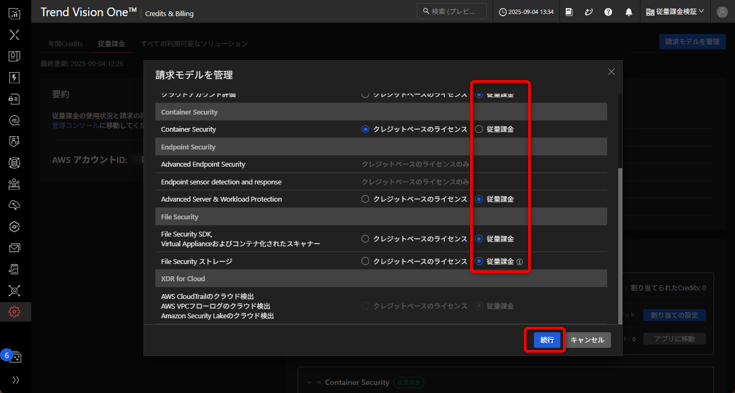Click the dialog's vertical scrollbar thumb

pos(620,246)
